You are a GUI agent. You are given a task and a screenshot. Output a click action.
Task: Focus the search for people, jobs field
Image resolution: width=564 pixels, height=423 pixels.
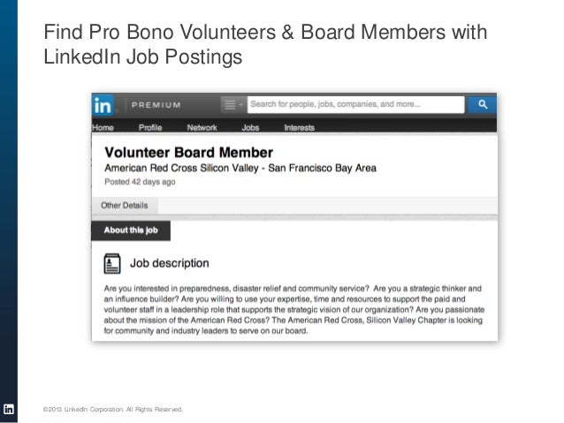[x=355, y=104]
